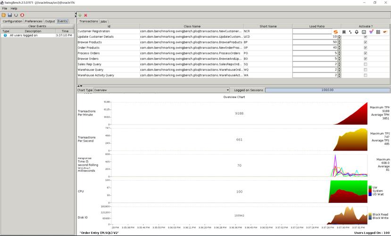Click the purple skin shirt icon

(371, 32)
